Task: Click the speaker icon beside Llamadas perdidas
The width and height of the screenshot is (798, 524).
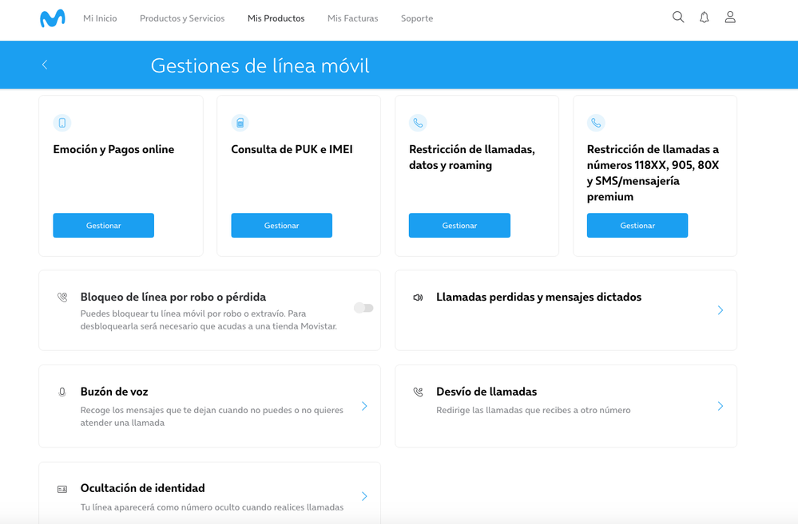Action: 418,297
